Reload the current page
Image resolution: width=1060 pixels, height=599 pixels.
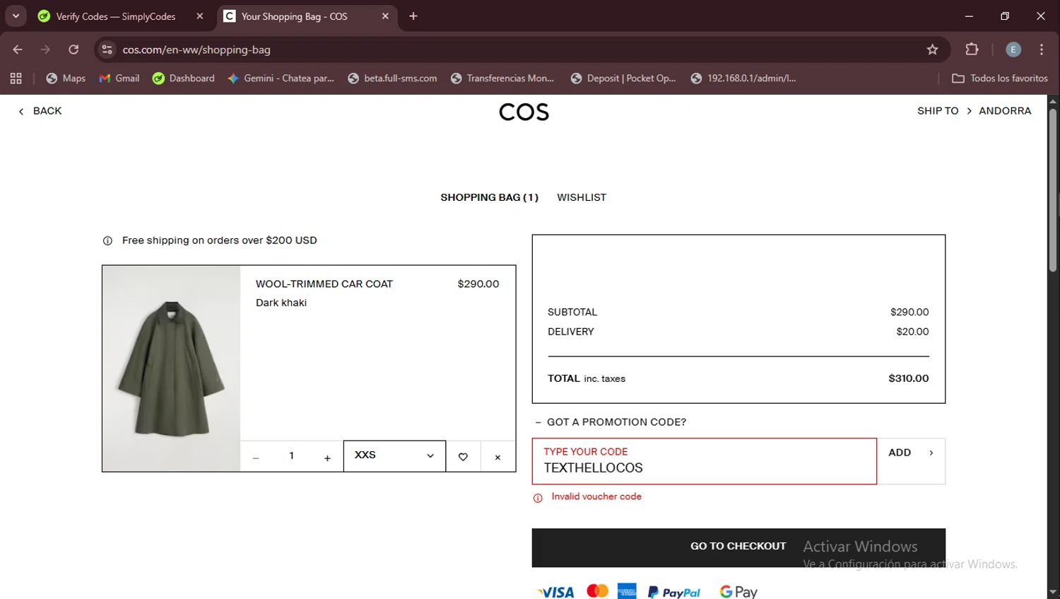[x=73, y=50]
